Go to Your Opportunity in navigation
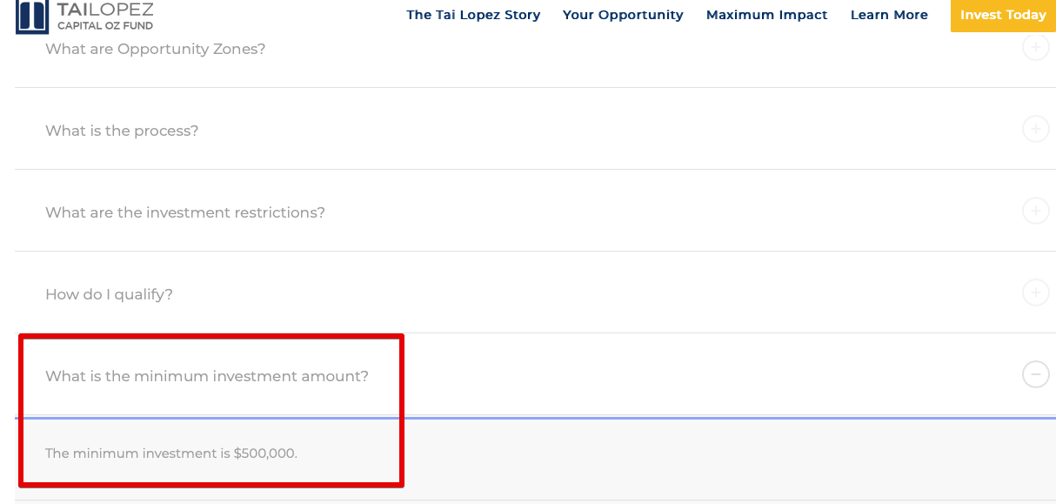 (x=623, y=15)
